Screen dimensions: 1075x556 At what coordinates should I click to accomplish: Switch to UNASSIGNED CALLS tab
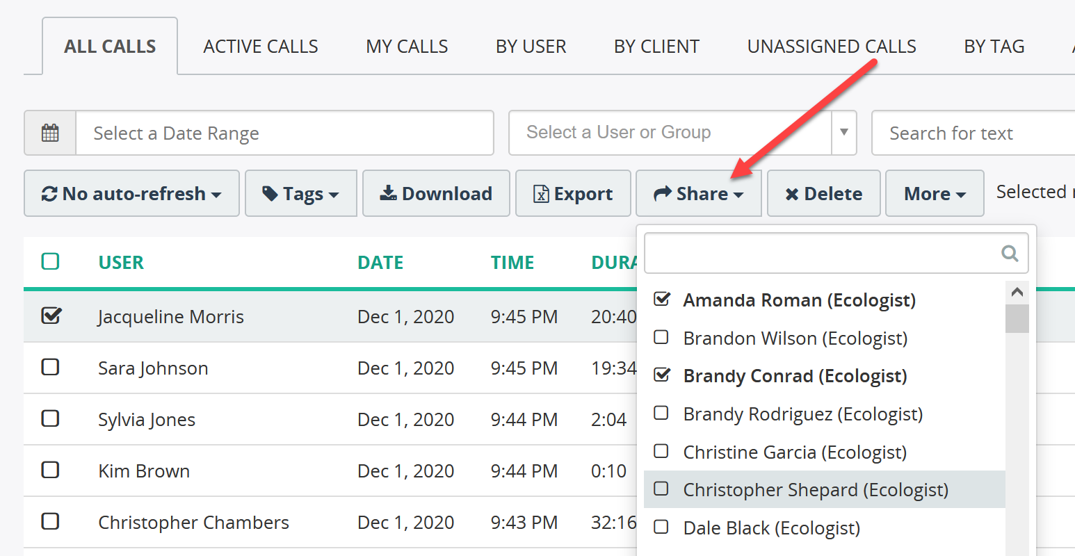pyautogui.click(x=832, y=47)
